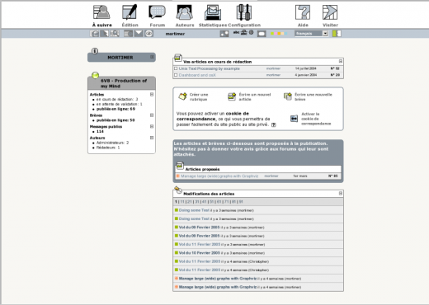This screenshot has height=305, width=429.
Task: Click the arrow of the language selector
Action: coord(325,34)
